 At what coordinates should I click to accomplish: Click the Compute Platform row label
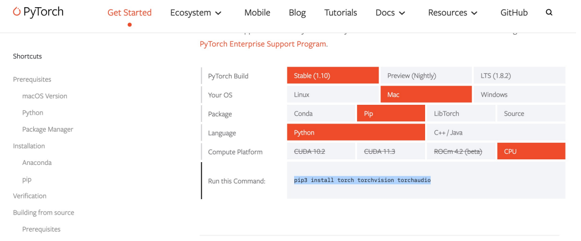[235, 152]
